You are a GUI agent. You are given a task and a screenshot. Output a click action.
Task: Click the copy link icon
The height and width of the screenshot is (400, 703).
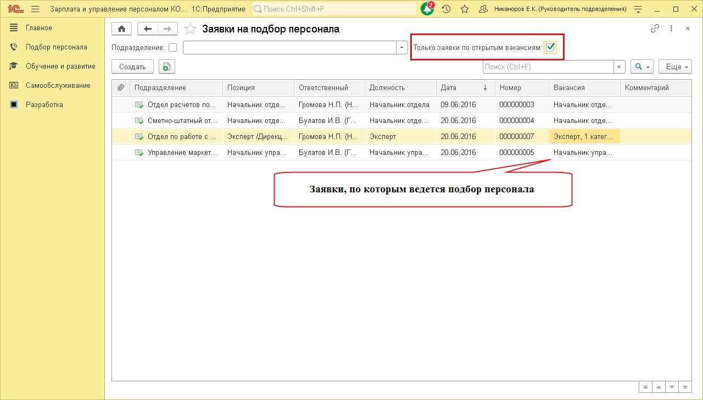click(x=655, y=29)
